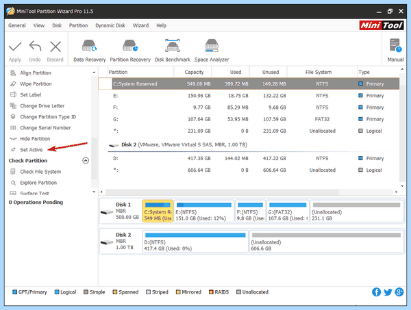Click the Discard X icon
The width and height of the screenshot is (411, 310).
coord(55,47)
